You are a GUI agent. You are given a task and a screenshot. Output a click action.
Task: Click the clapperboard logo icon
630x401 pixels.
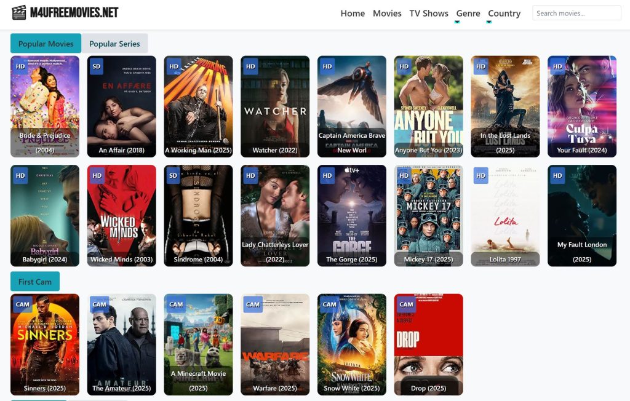tap(18, 12)
